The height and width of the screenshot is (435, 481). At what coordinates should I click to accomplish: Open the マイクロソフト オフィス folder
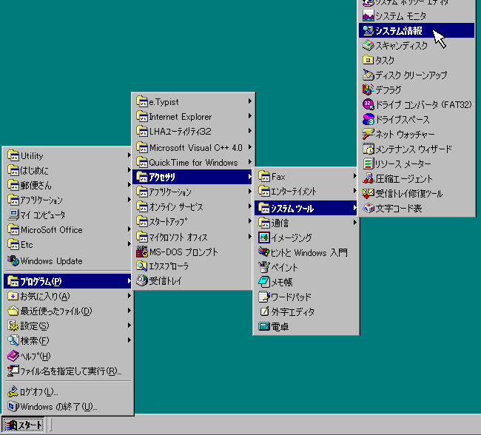coord(192,237)
